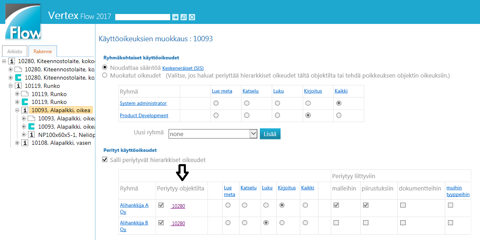Image resolution: width=480 pixels, height=240 pixels.
Task: Select the Muokatut oikeudet radio button
Action: [x=105, y=75]
